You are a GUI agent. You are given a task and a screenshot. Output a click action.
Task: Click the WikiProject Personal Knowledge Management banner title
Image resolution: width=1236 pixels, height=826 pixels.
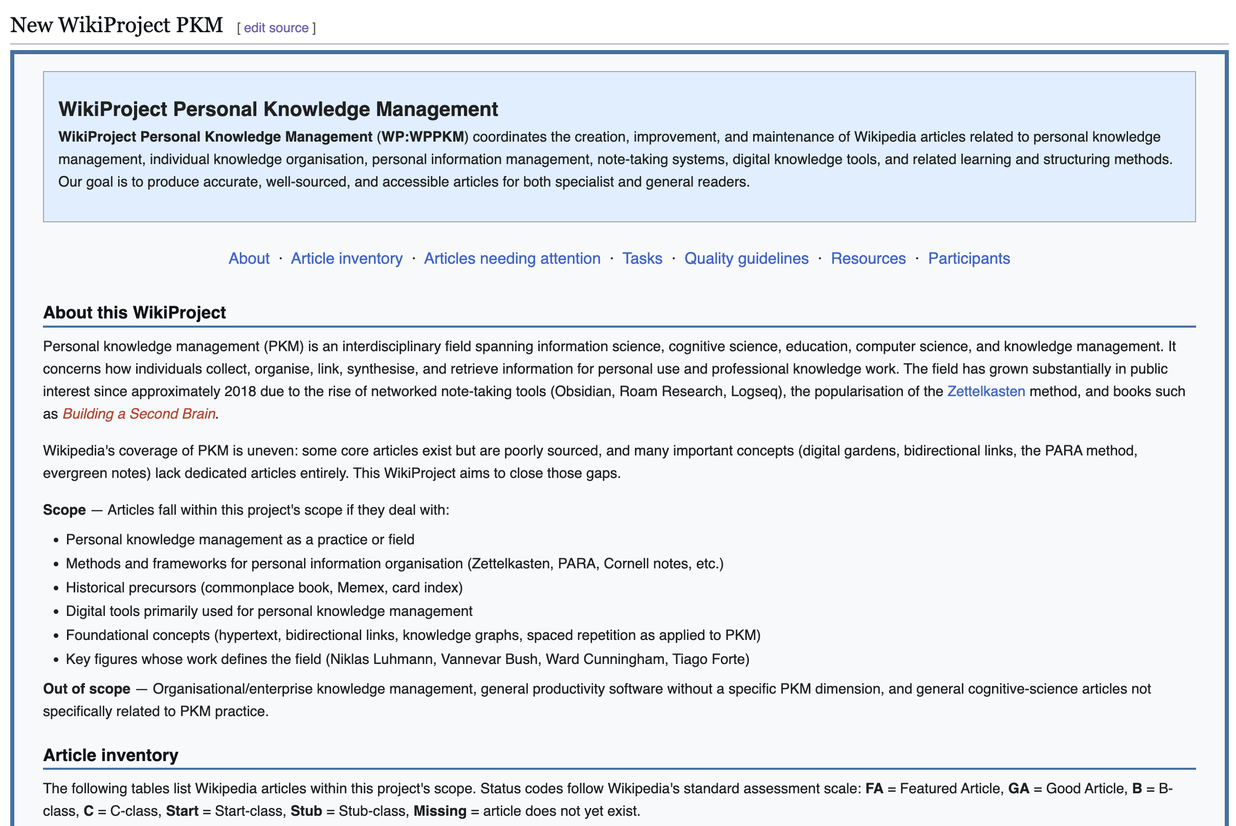[278, 109]
